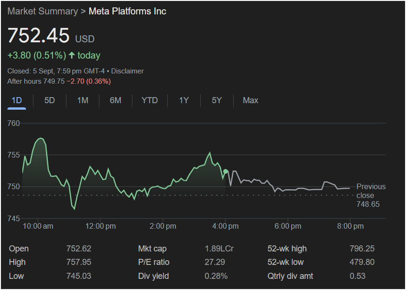Select the Max range tab

tap(250, 100)
